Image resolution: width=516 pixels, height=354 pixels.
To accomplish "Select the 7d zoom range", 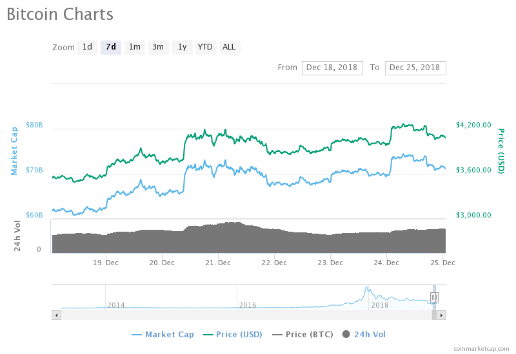I will (111, 47).
